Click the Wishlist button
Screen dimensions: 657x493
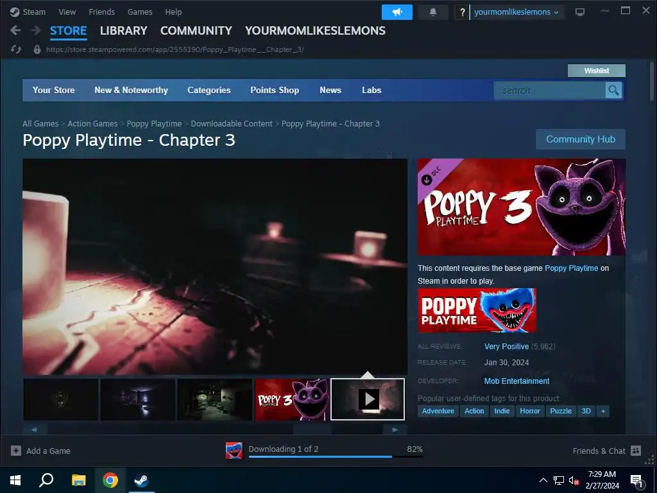[597, 71]
